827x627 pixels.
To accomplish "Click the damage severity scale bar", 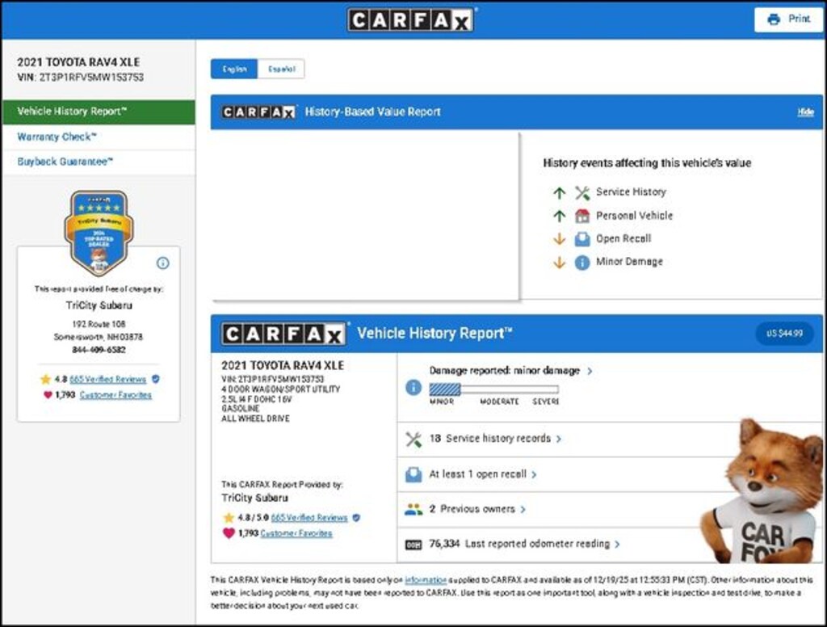I will click(493, 389).
